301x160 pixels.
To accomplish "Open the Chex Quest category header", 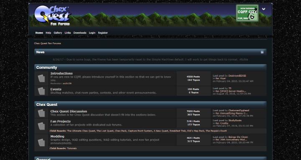I will pos(47,105).
